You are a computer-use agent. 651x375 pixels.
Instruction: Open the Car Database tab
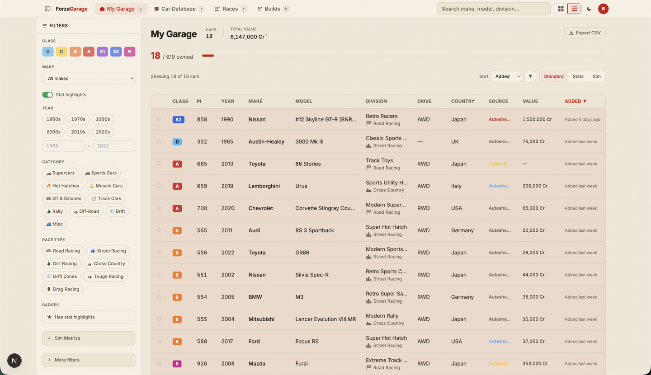(179, 9)
